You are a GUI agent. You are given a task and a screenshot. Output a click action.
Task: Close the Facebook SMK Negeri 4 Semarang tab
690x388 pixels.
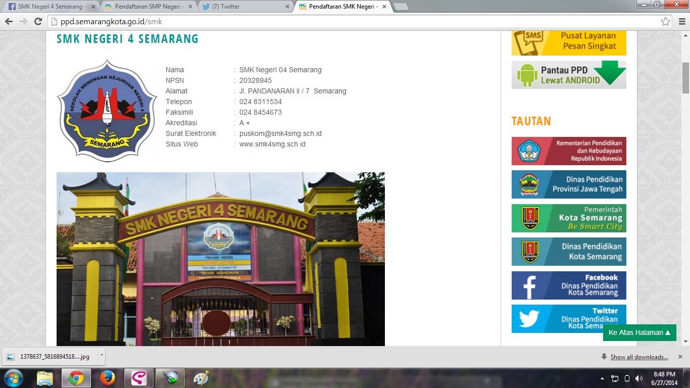(93, 7)
